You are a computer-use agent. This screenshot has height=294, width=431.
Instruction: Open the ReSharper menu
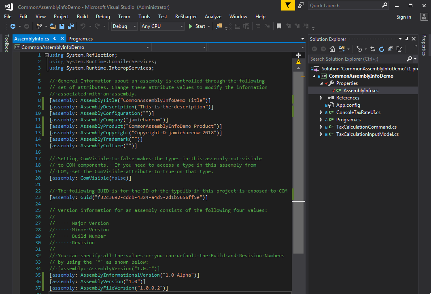186,17
